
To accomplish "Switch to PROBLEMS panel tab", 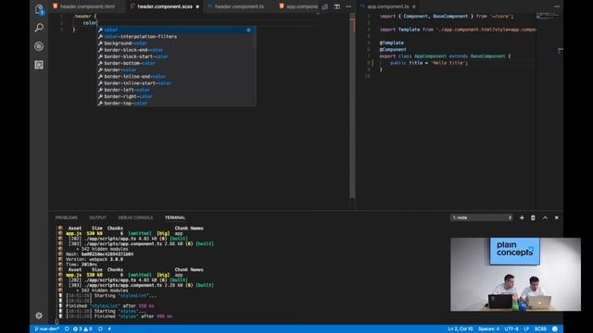I will click(67, 217).
